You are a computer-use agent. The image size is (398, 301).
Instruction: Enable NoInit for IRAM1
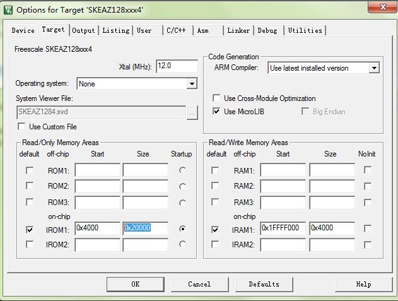click(x=368, y=228)
